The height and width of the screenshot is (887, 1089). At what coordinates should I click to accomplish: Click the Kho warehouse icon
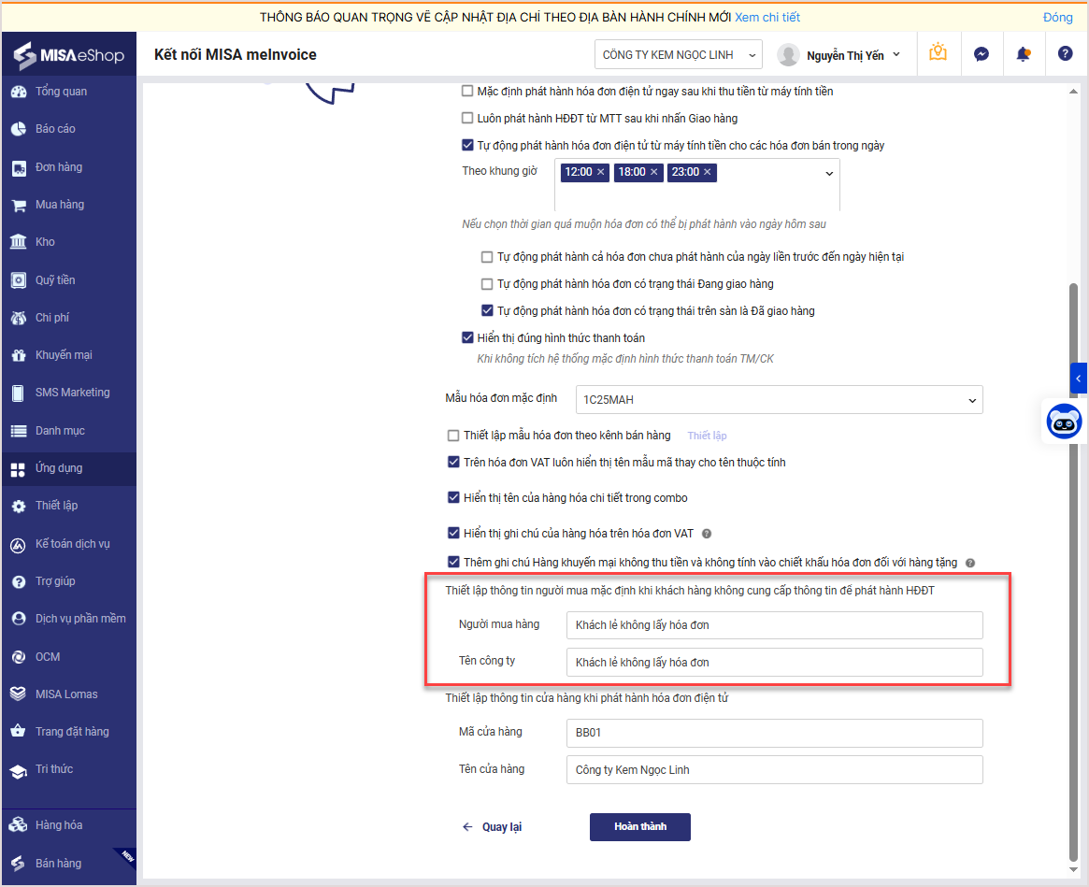tap(19, 242)
